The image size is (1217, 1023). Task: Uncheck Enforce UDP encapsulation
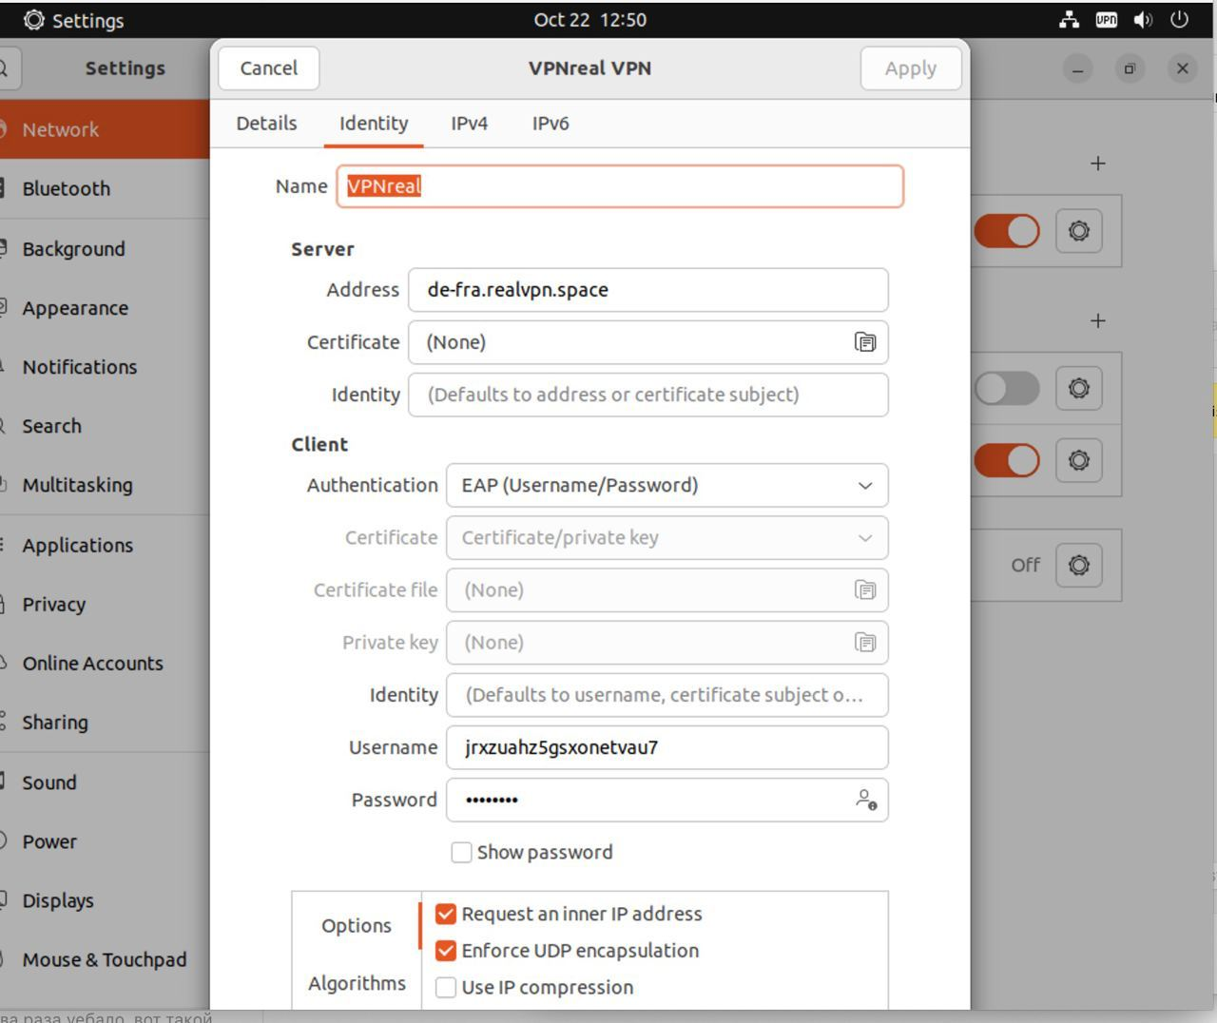pos(446,951)
